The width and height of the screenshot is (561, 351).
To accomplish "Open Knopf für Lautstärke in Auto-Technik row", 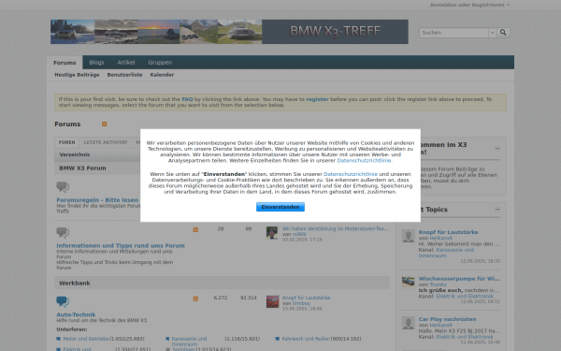I will 307,298.
